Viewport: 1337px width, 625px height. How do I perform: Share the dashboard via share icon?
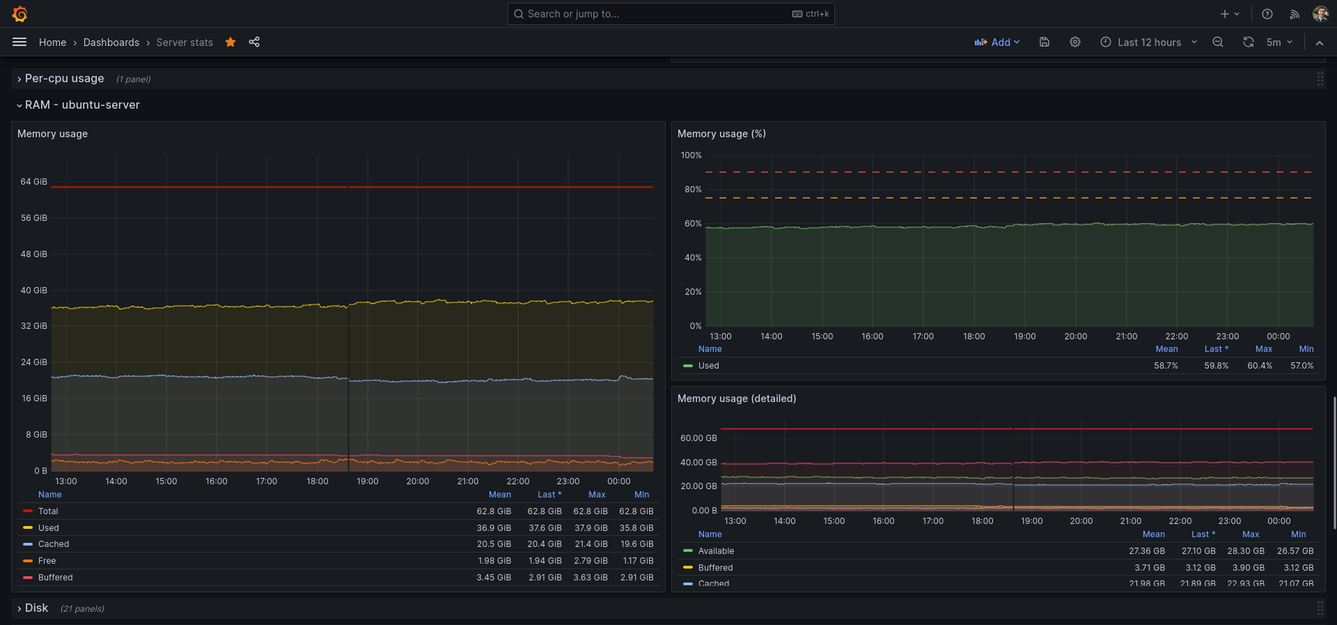click(254, 43)
